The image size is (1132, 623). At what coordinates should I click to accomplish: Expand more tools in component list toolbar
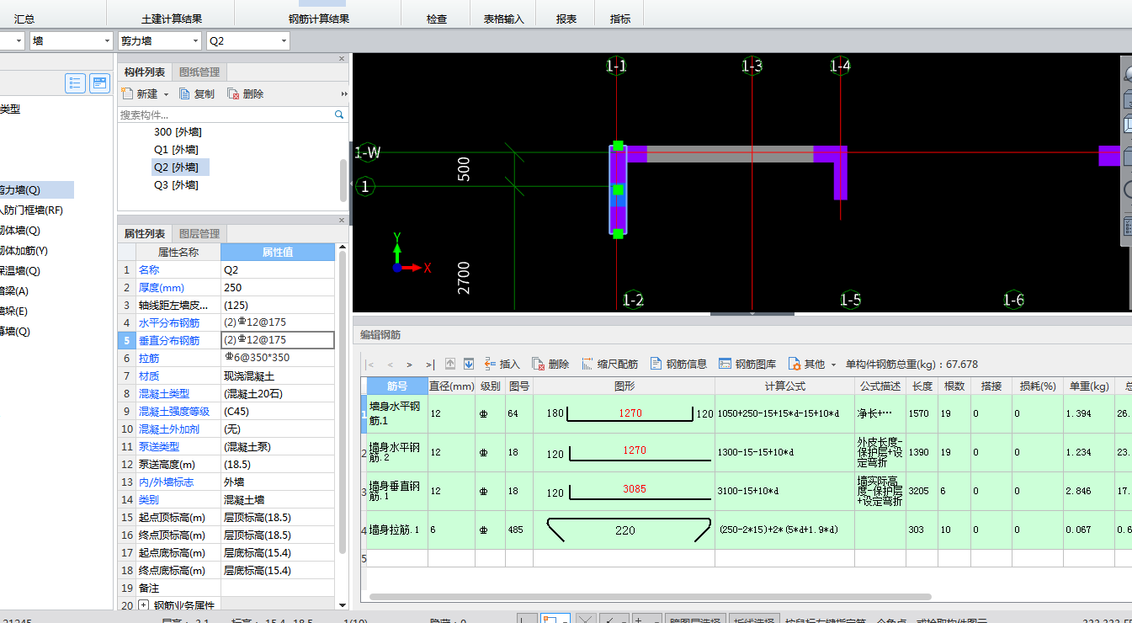coord(343,94)
